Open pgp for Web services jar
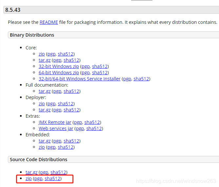219x187 pixels. pyautogui.click(x=80, y=128)
